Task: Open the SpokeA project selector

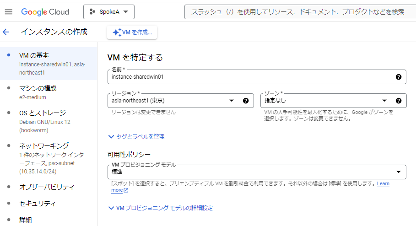Action: [x=109, y=12]
